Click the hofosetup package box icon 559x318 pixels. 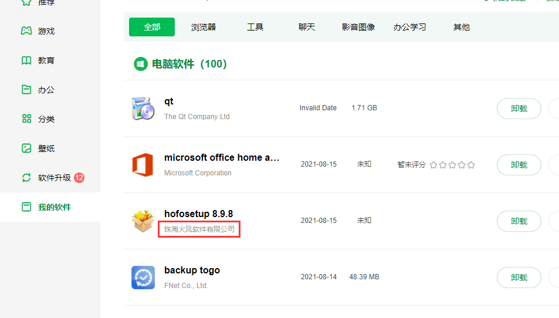tap(143, 221)
